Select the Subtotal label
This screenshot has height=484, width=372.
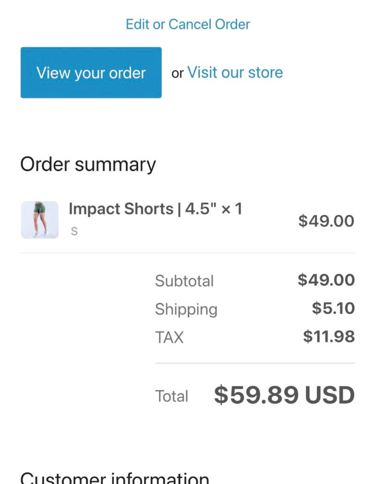[x=184, y=281]
